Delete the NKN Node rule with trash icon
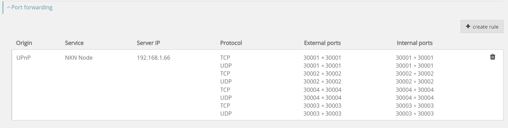The image size is (508, 128). [x=493, y=57]
